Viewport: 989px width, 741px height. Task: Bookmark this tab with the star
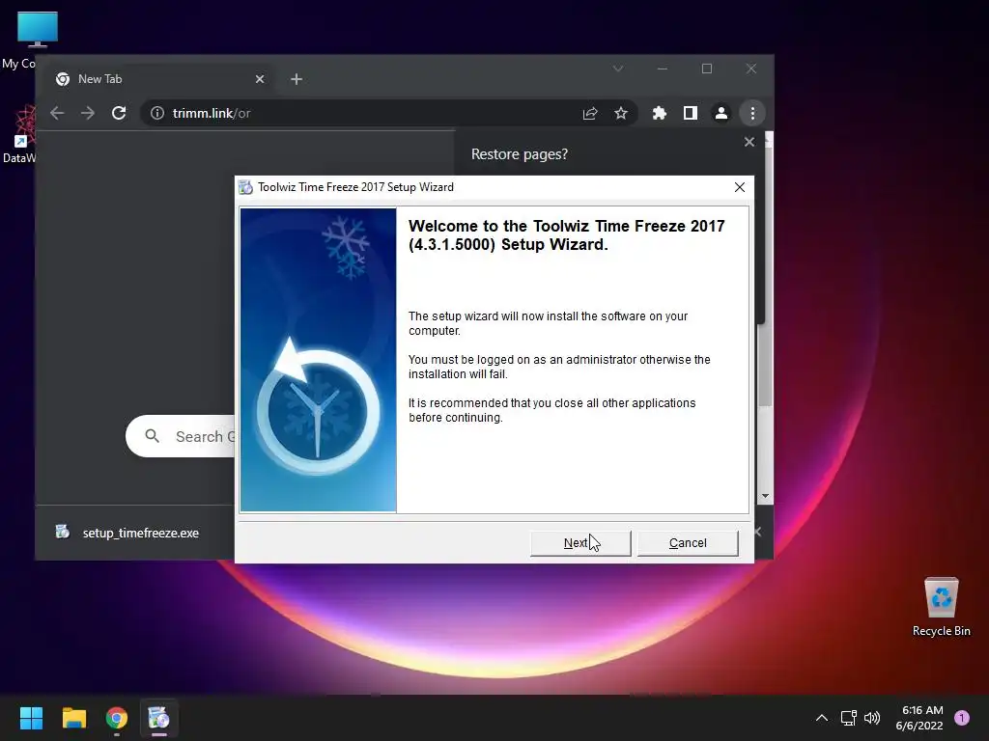coord(621,113)
